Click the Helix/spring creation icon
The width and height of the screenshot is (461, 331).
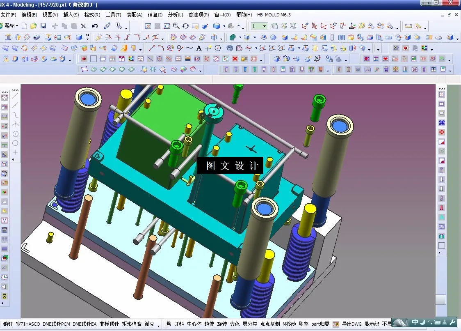click(230, 48)
